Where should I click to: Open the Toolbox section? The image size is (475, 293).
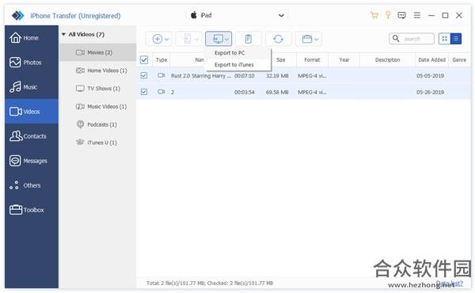tap(31, 210)
